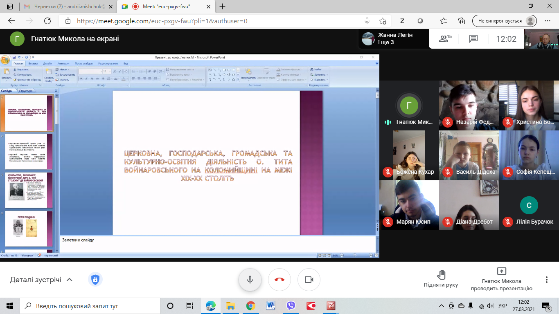Click the meeting security shield icon

pos(95,280)
